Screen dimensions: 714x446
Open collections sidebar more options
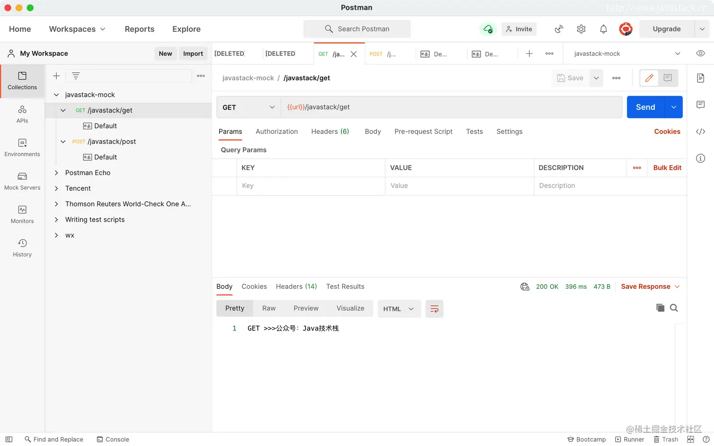point(201,76)
